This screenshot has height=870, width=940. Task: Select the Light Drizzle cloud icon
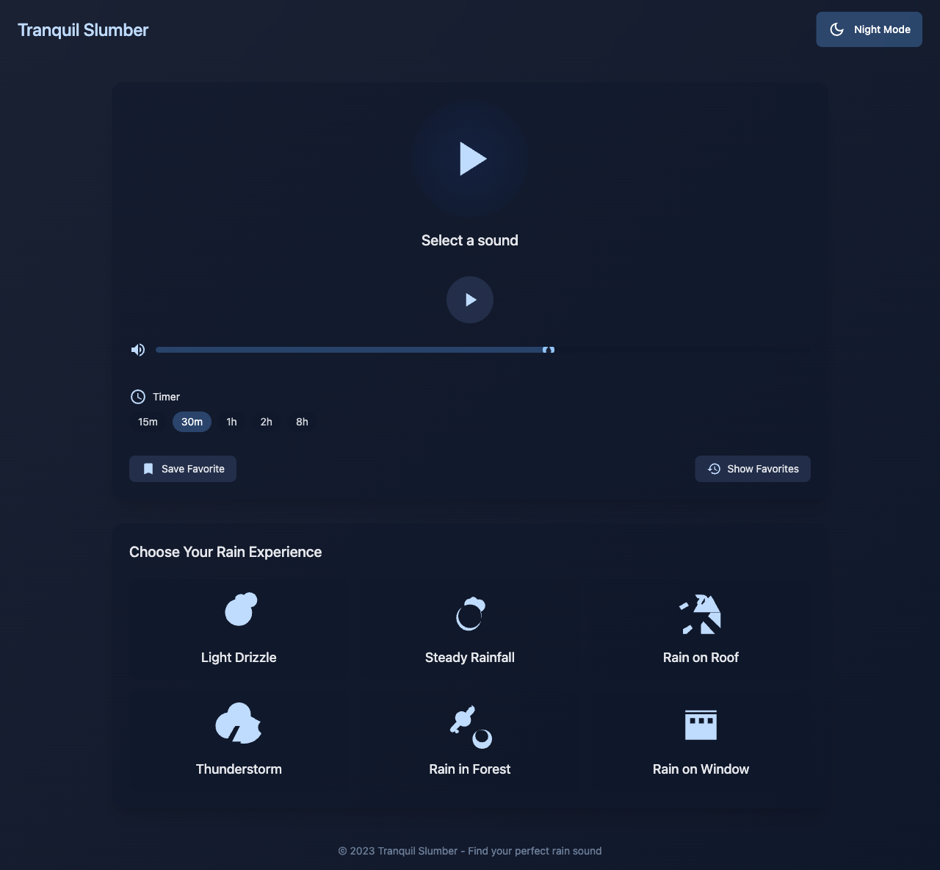(x=239, y=608)
